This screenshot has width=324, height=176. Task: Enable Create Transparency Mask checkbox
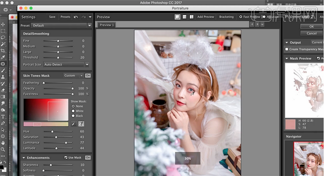tap(287, 49)
